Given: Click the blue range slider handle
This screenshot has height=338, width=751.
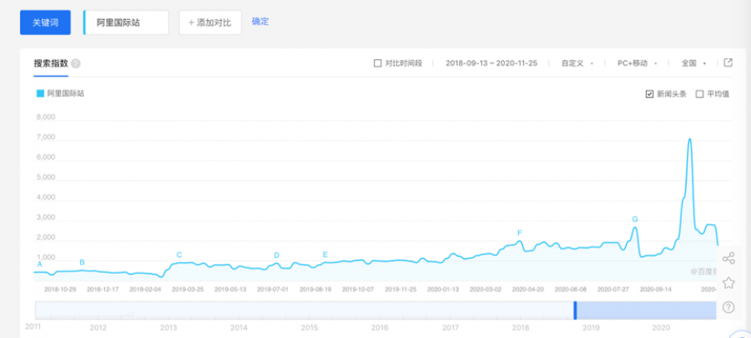Looking at the screenshot, I should tap(575, 311).
